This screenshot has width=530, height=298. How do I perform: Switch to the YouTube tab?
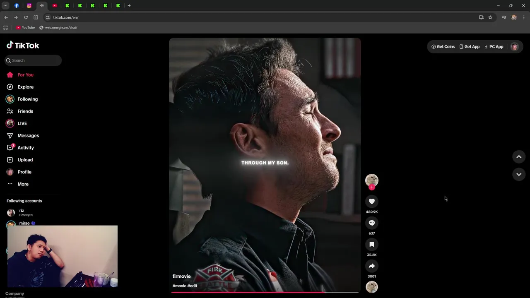(x=55, y=5)
